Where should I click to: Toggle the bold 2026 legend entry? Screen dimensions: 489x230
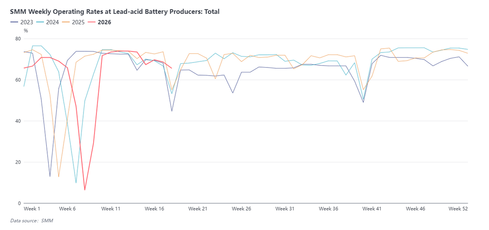pos(101,22)
